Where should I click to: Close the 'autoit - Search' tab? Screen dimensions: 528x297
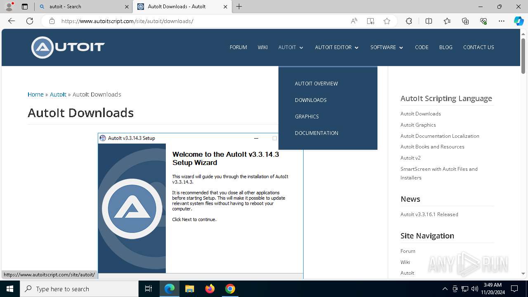(x=127, y=7)
